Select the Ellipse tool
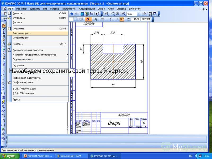Viewport: 212px width, 159px height. click(x=3, y=93)
